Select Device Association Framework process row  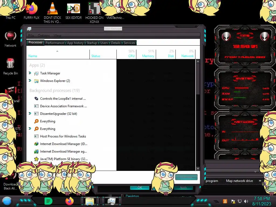[111, 106]
